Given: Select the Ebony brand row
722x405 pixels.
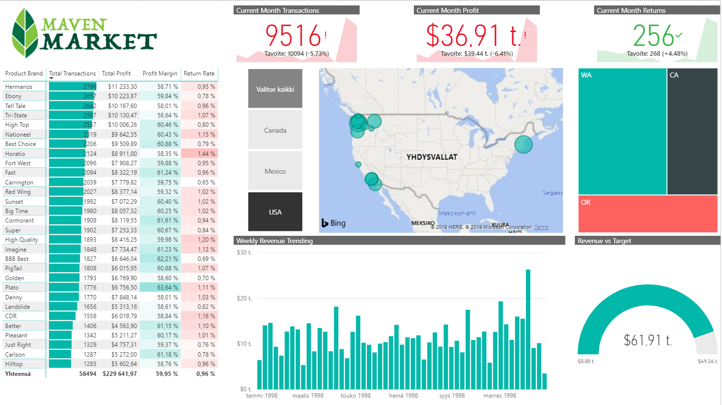Looking at the screenshot, I should click(110, 96).
